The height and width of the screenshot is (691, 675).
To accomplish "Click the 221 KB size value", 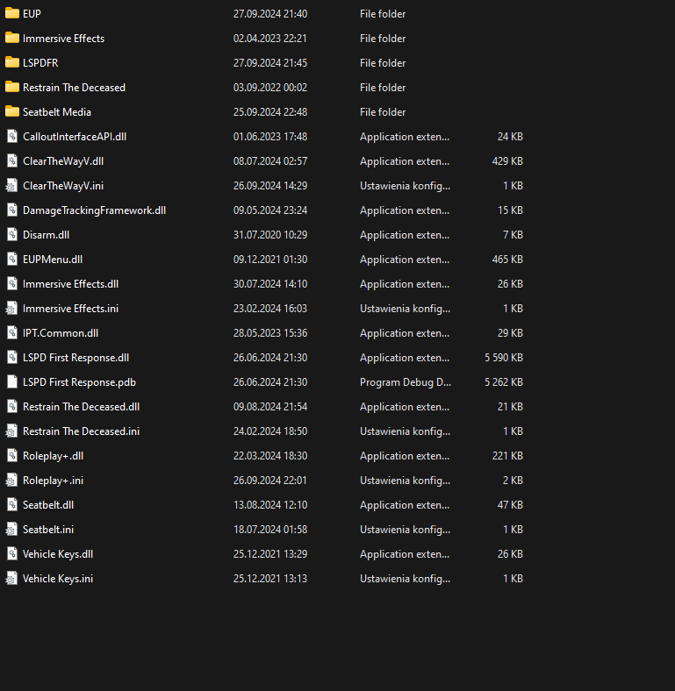I will (x=507, y=456).
